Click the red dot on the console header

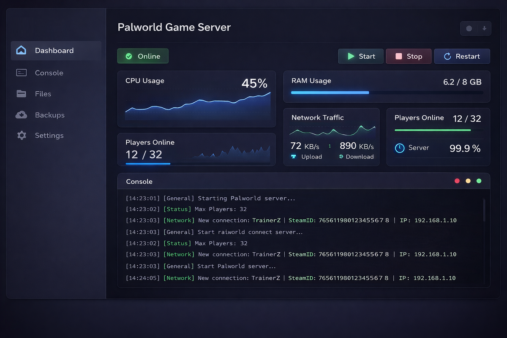457,180
